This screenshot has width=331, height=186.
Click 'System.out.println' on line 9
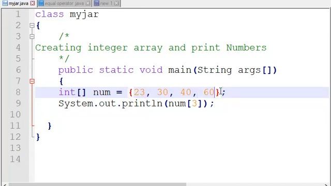pos(110,104)
